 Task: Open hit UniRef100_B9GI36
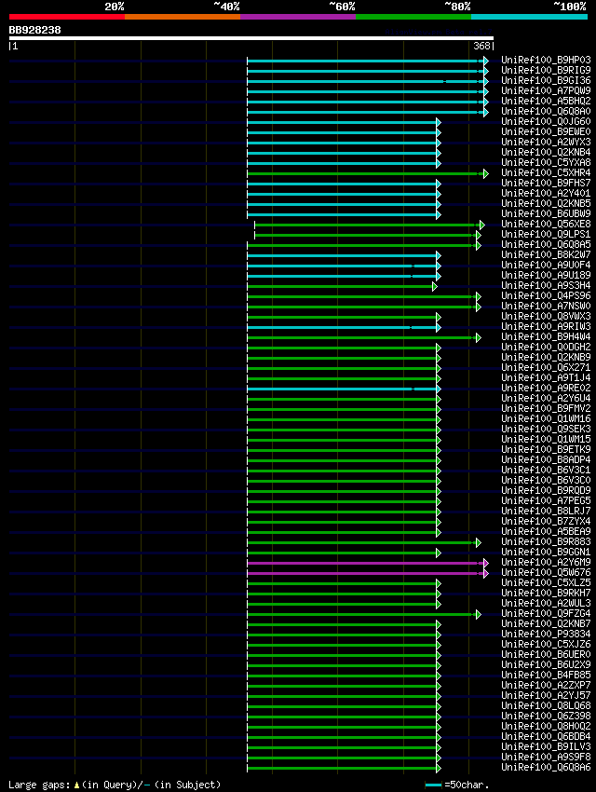tap(546, 81)
